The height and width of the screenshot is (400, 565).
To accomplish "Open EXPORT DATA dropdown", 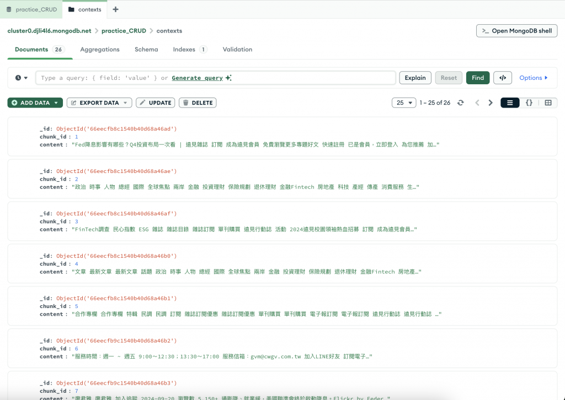I will [x=99, y=103].
